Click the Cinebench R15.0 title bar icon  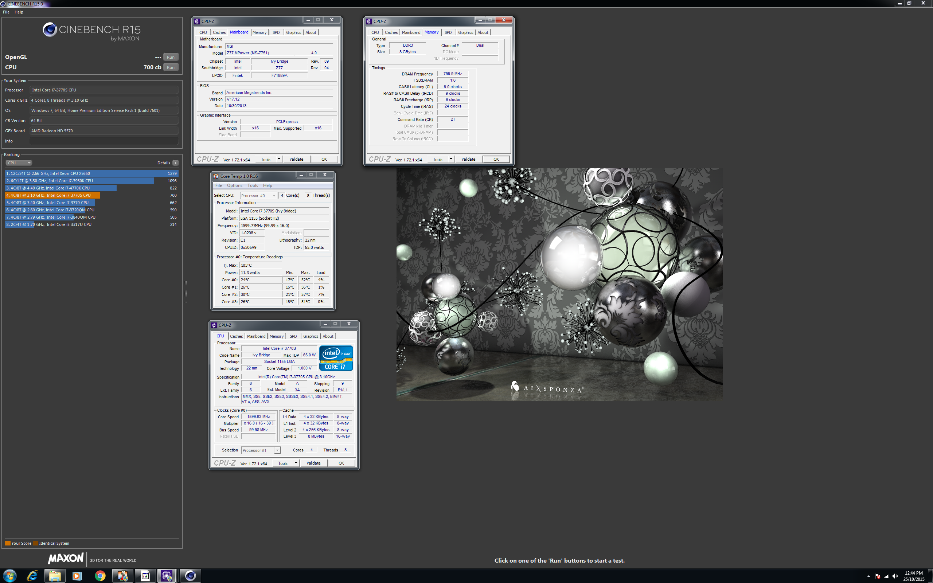[3, 4]
